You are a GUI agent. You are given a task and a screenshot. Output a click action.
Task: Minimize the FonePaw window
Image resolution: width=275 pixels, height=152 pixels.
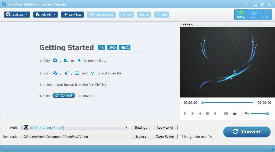pos(256,5)
